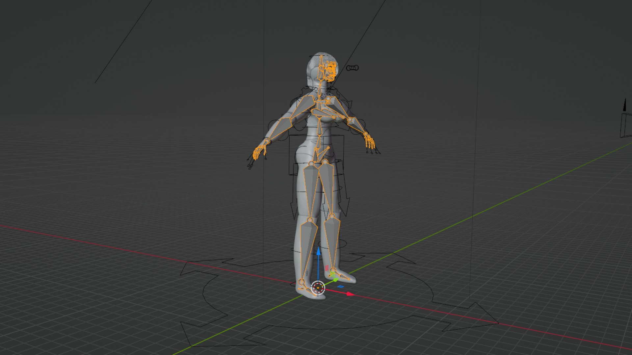
Task: Click the small red YZ-plane gizmo square
Action: click(327, 268)
